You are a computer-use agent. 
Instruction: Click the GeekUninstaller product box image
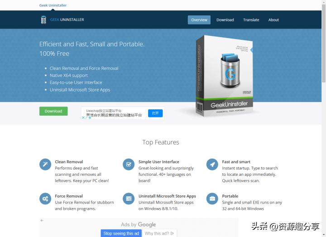(x=225, y=76)
